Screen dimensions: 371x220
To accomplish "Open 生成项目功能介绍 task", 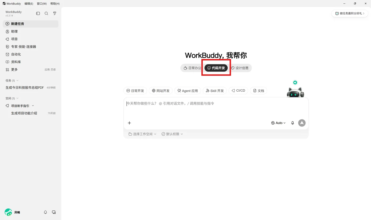I will (x=24, y=113).
